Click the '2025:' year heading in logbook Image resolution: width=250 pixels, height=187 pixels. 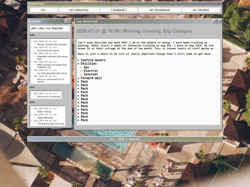click(32, 87)
